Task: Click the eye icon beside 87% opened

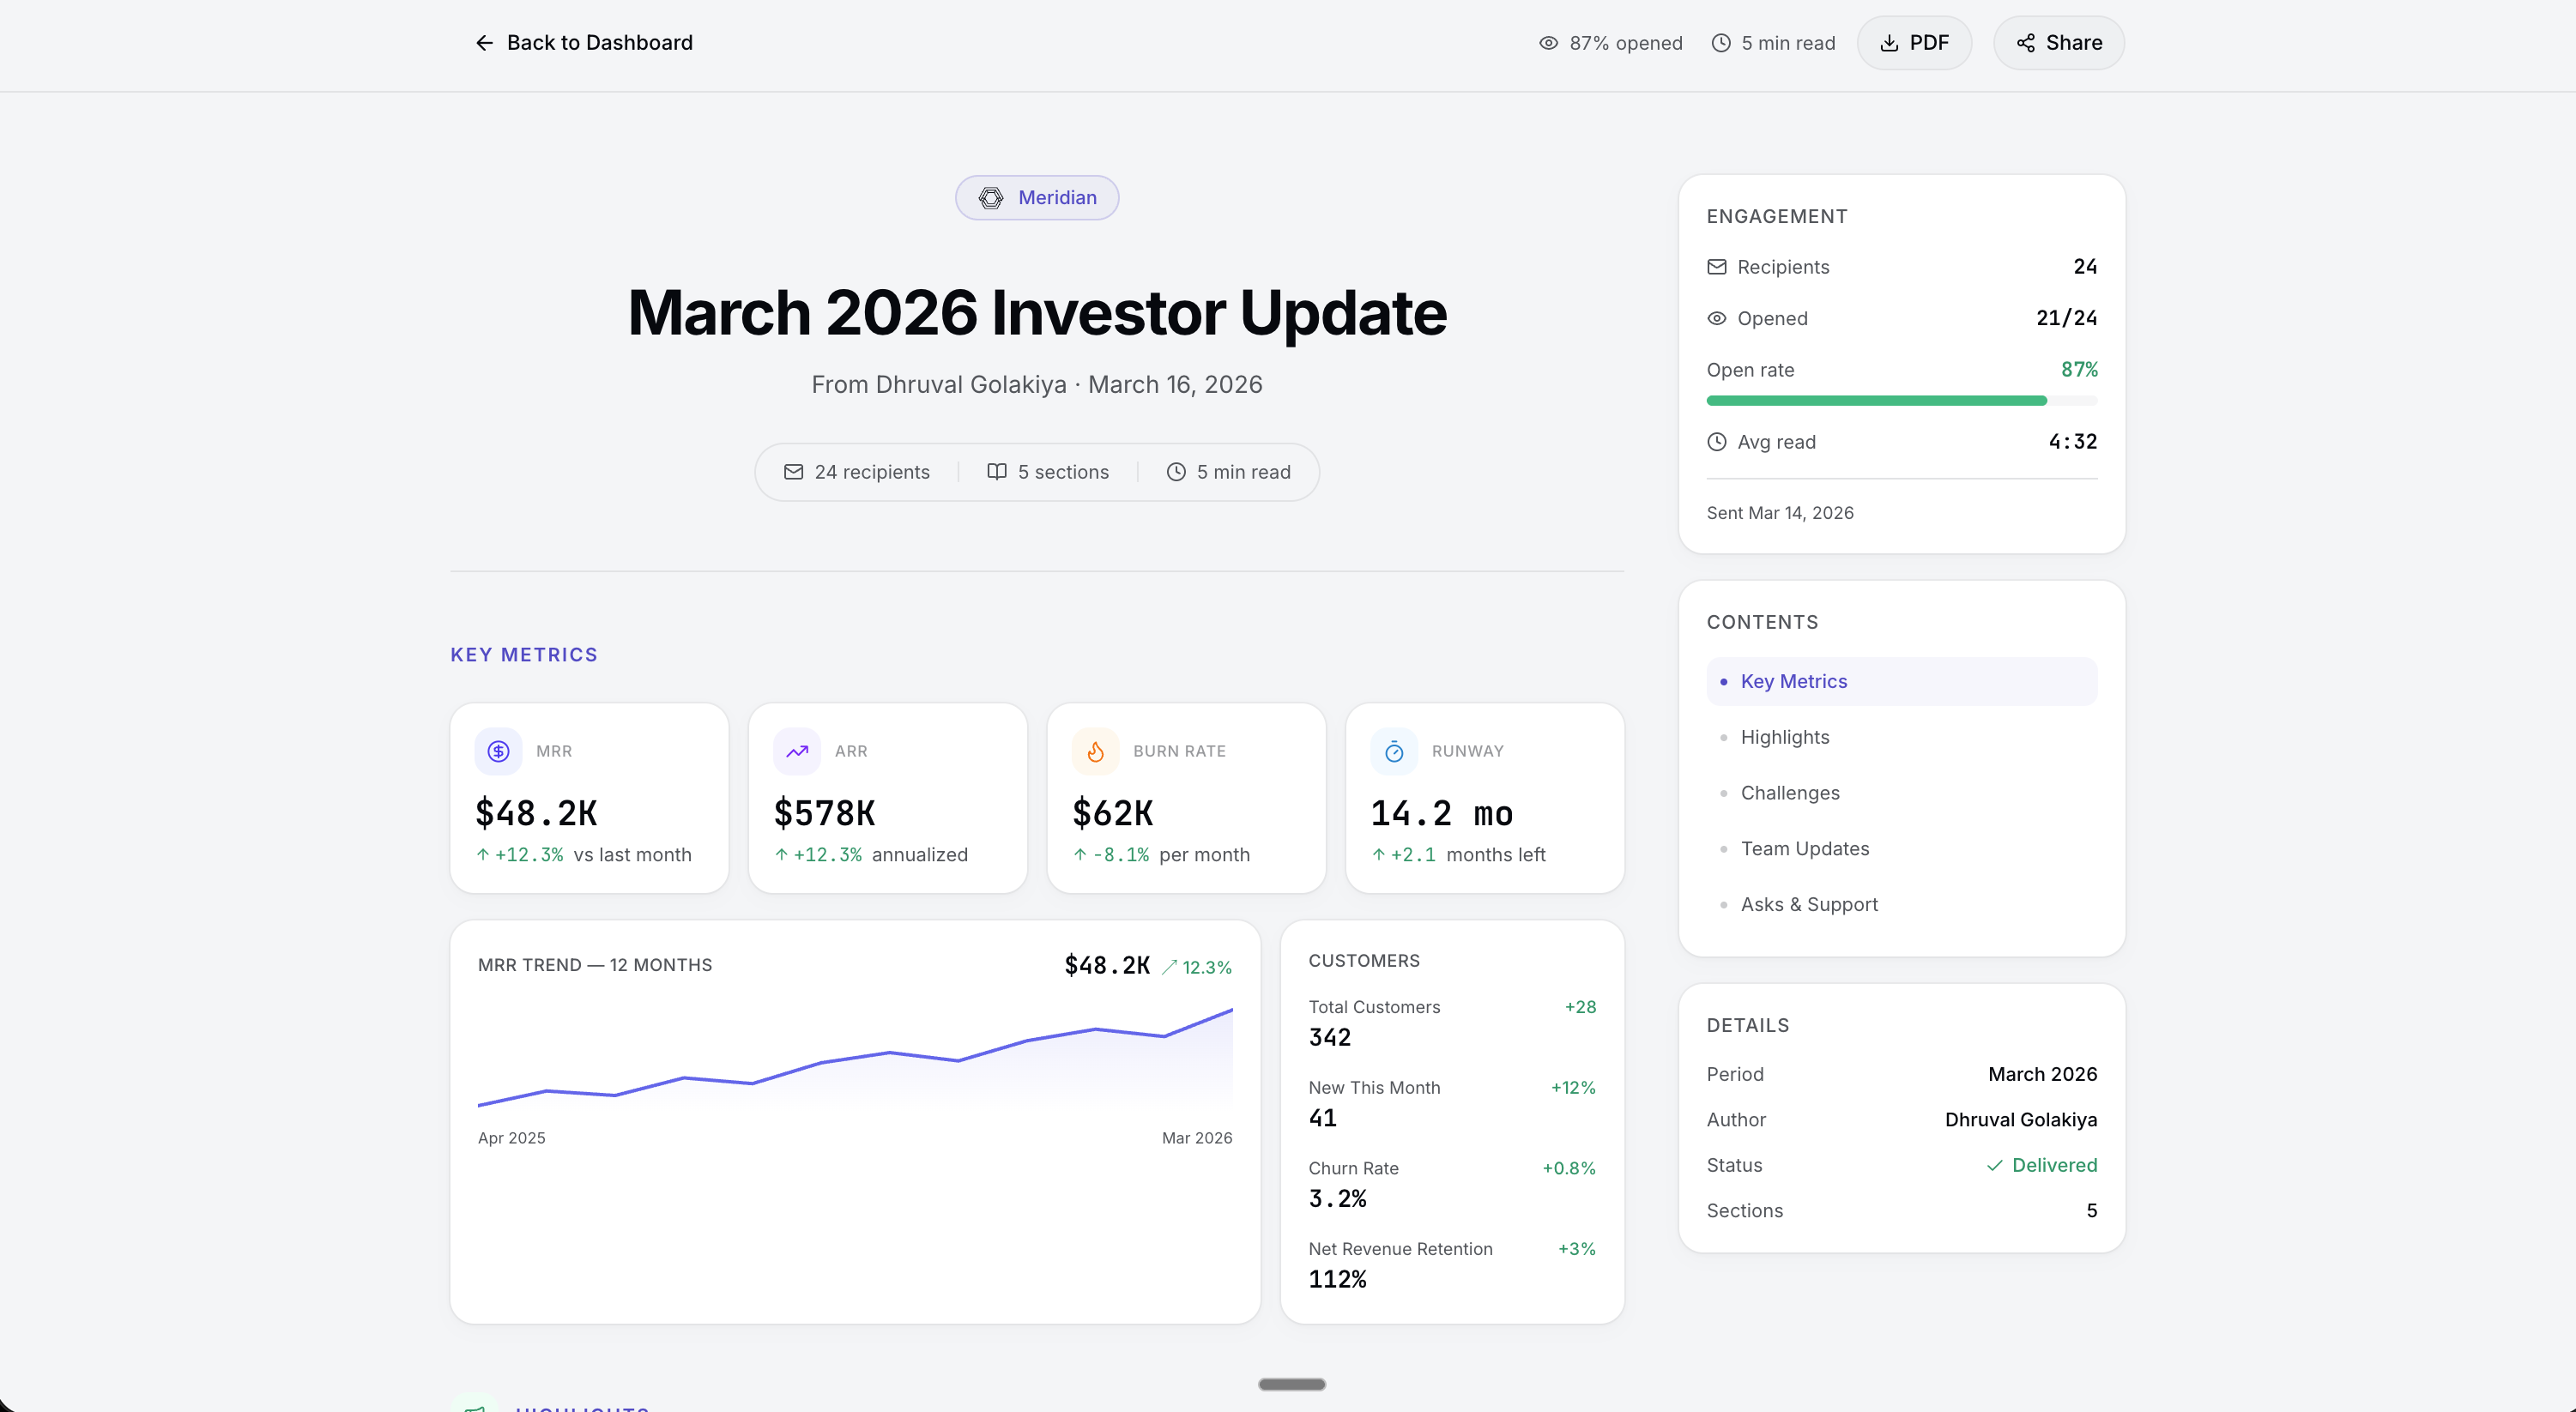Action: pyautogui.click(x=1548, y=43)
